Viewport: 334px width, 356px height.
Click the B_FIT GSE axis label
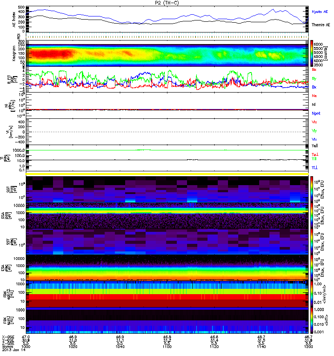(x=12, y=80)
